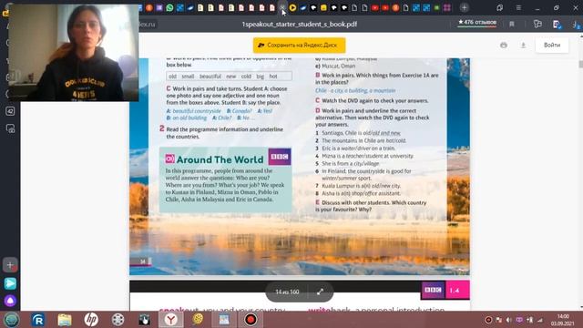Click the Around The World heading
This screenshot has height=328, width=583.
coord(220,159)
